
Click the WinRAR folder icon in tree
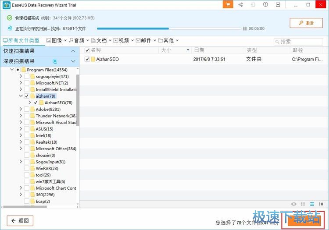[x=32, y=168]
